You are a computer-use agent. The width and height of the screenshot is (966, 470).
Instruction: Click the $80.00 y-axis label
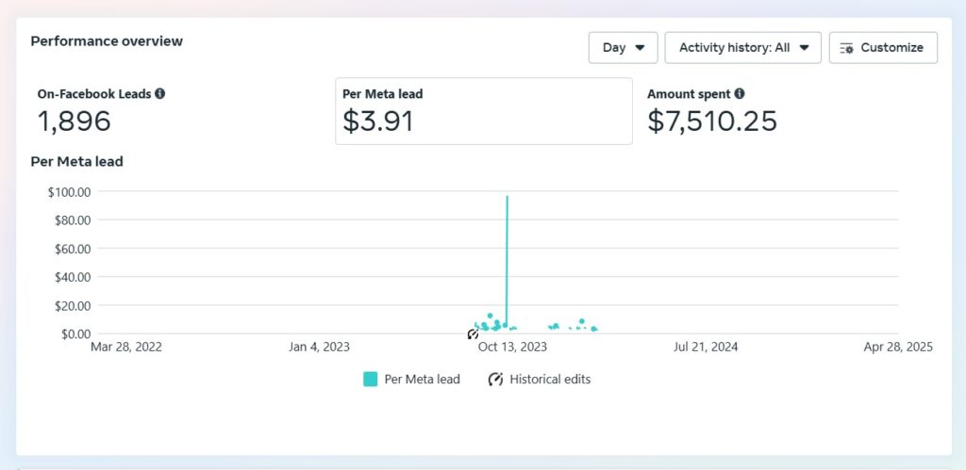point(72,219)
